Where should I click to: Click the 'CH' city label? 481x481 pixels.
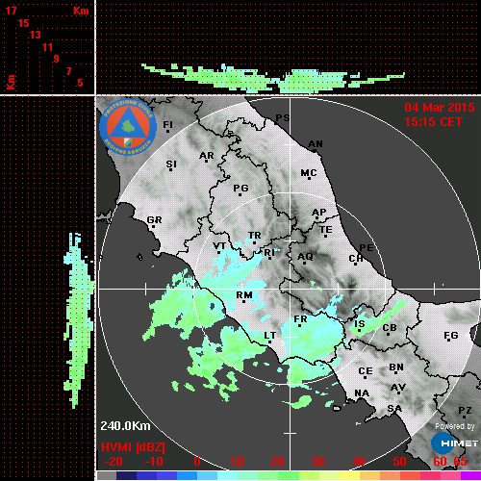tap(356, 259)
